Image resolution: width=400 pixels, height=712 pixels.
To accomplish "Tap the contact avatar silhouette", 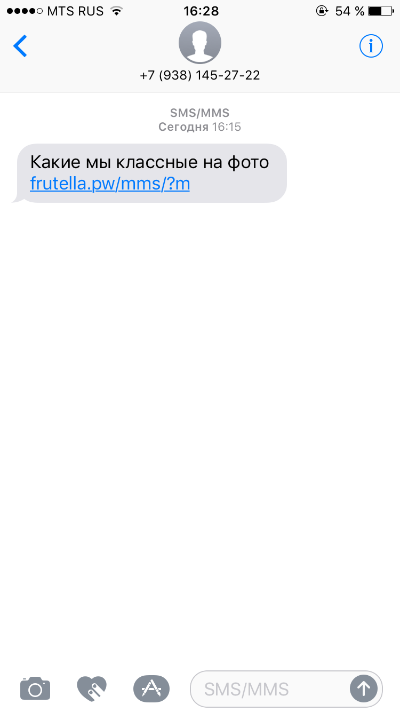I will point(200,43).
